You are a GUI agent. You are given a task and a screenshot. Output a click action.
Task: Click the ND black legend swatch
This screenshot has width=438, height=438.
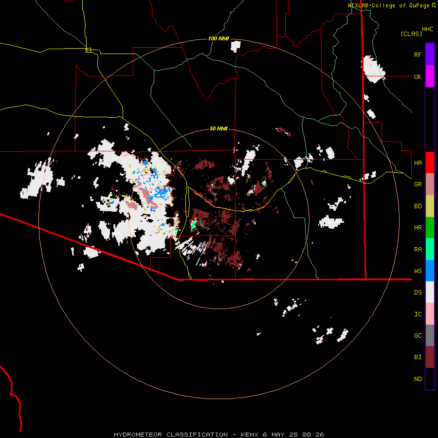pos(430,379)
